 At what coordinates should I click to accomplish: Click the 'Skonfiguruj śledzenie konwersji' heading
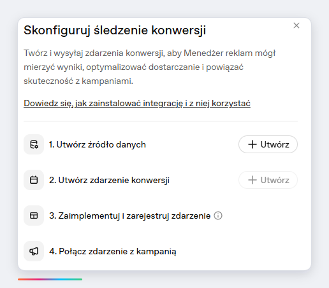115,30
